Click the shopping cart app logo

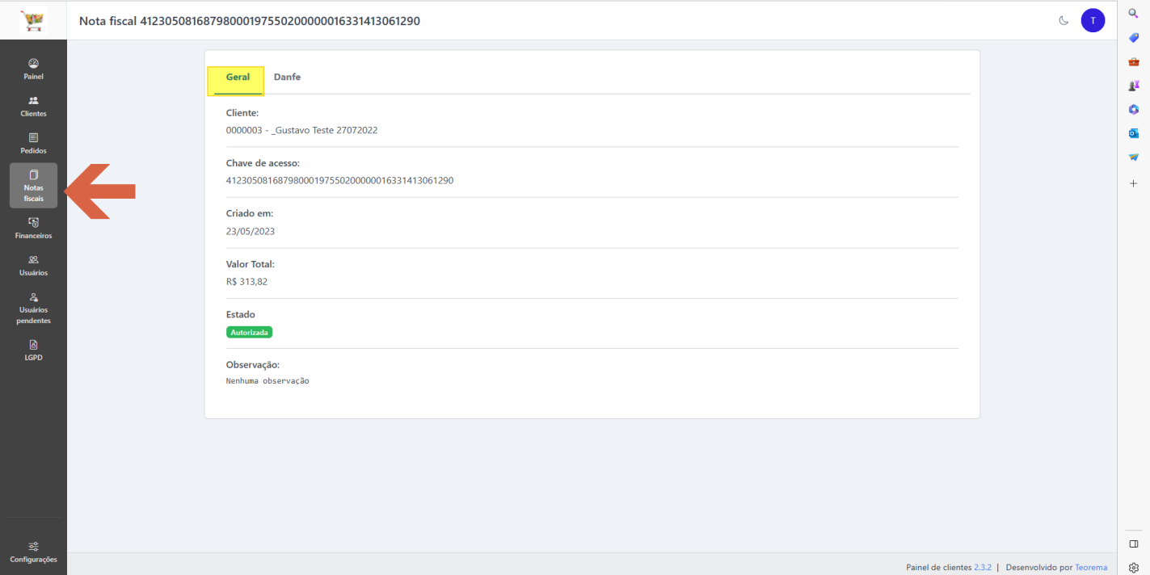click(33, 20)
